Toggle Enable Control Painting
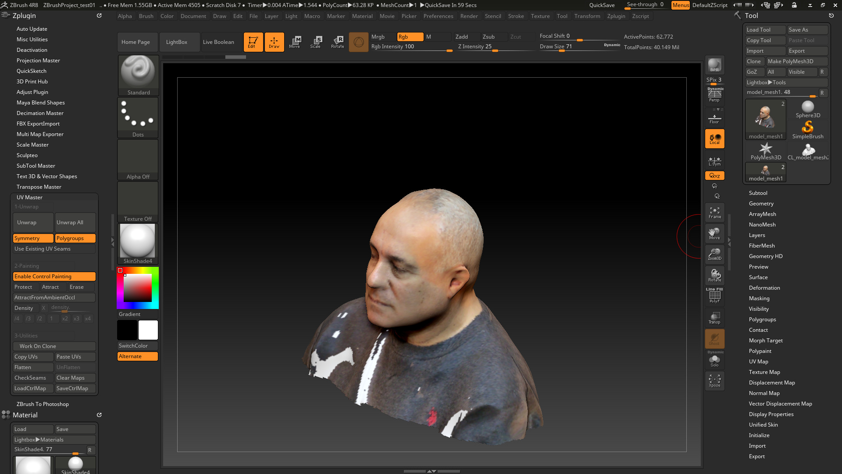Viewport: 842px width, 474px height. (54, 276)
